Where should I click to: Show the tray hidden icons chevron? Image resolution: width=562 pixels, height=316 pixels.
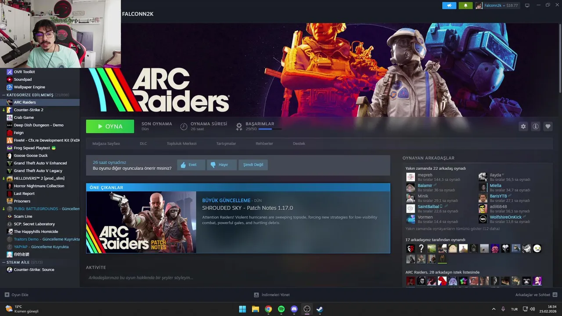pos(494,309)
